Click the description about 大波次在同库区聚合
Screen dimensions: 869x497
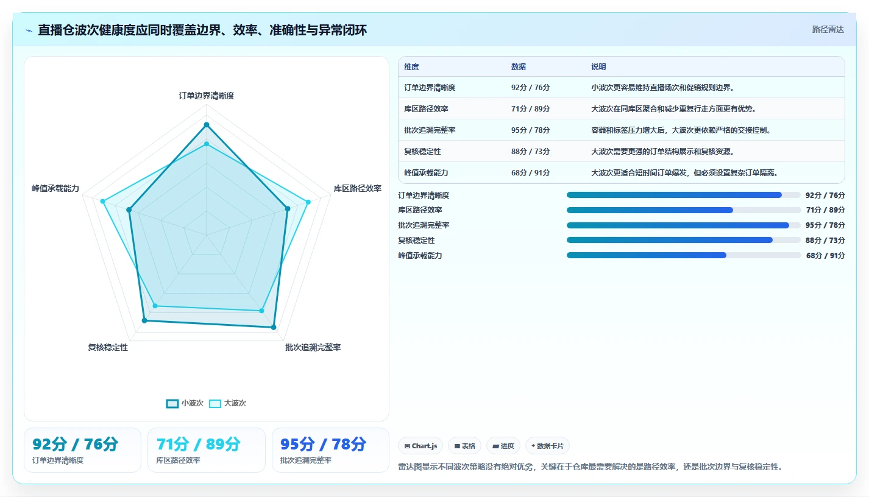point(673,109)
